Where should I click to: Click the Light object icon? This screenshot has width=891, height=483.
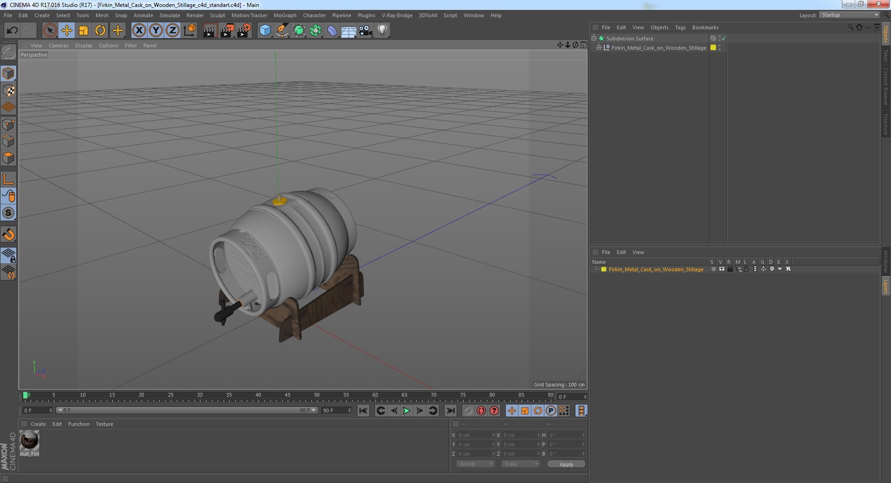click(382, 31)
